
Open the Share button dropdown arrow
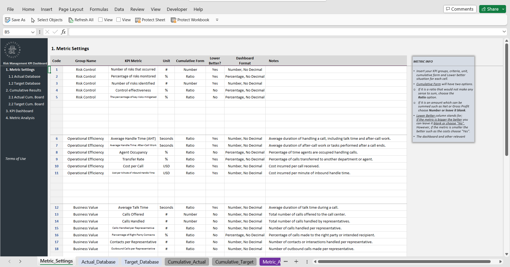503,9
